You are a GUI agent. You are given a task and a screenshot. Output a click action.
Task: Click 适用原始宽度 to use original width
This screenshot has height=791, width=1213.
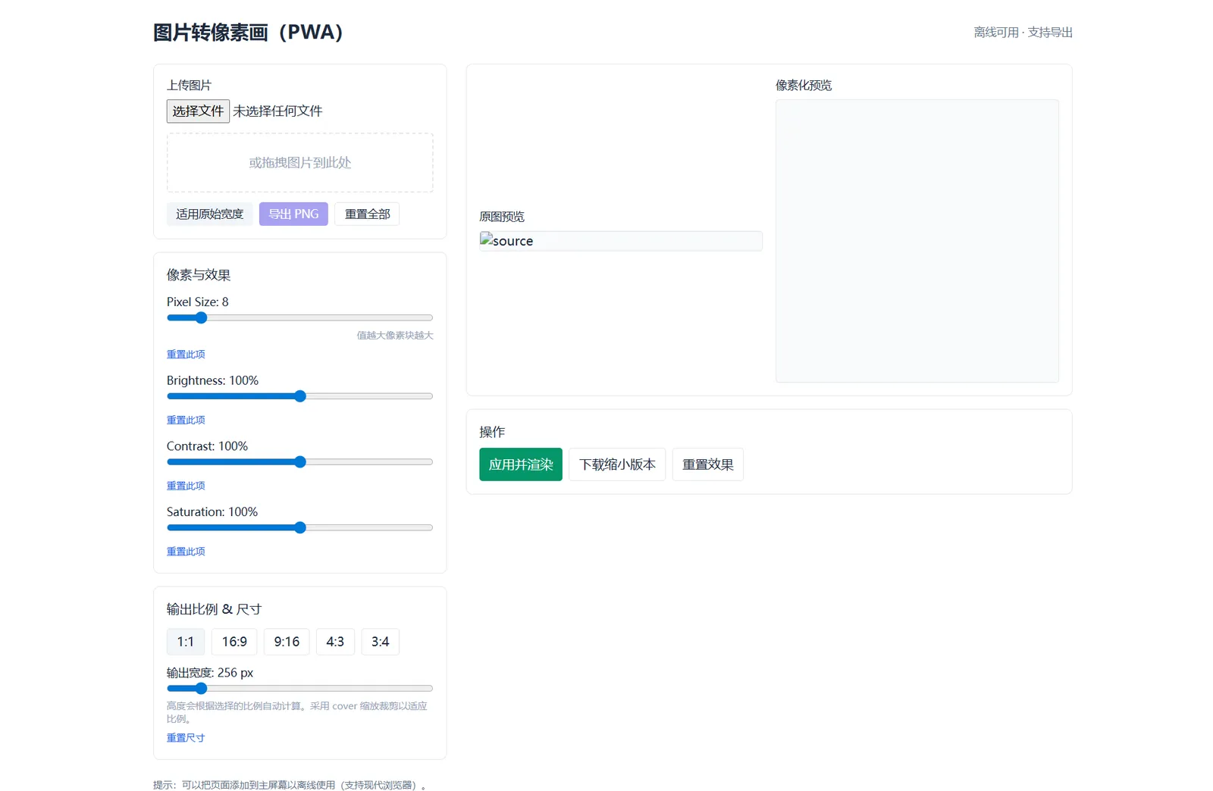pos(210,214)
